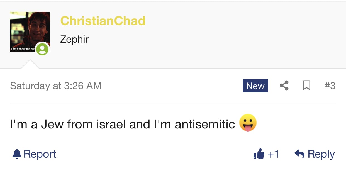Click the pointer notch below the avatar
This screenshot has width=346, height=173.
pos(30,64)
